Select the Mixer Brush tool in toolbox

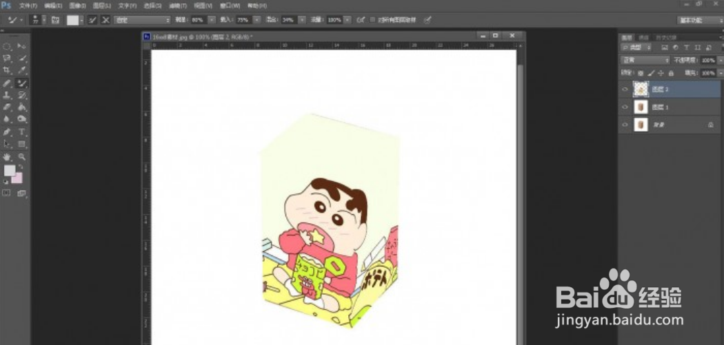[x=21, y=83]
